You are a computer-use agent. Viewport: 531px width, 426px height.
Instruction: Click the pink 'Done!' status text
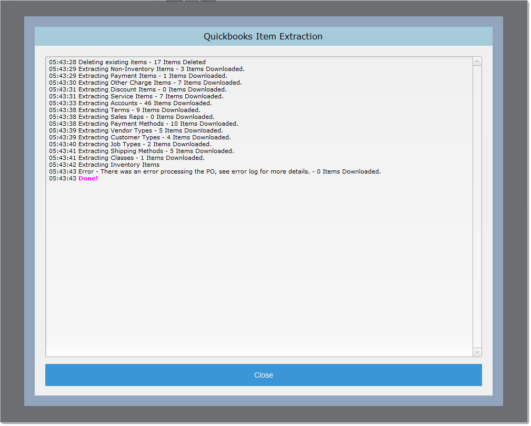coord(88,179)
